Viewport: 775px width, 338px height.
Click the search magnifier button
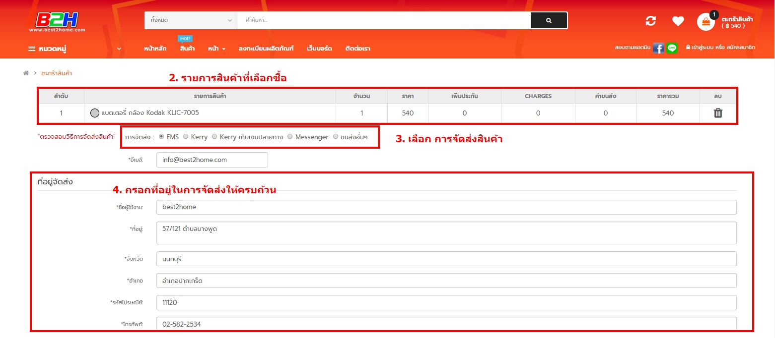coord(549,20)
